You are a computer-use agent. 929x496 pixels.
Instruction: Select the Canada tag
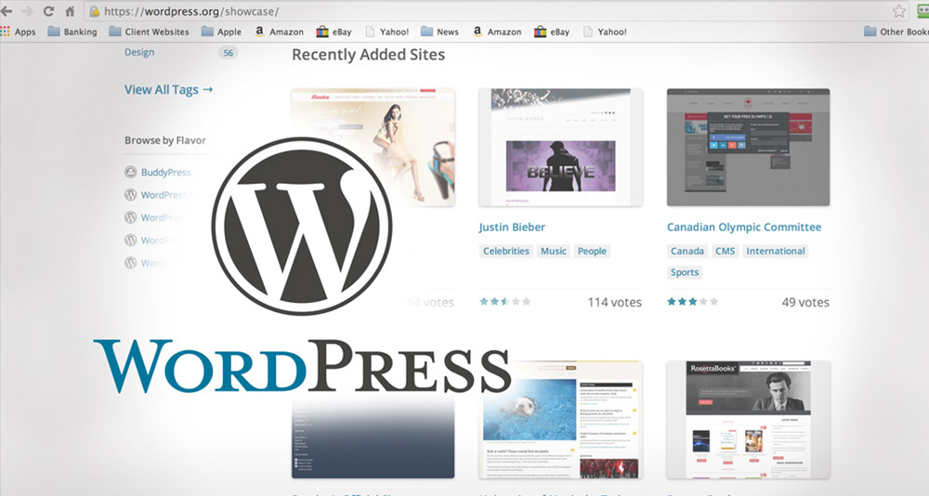point(687,252)
